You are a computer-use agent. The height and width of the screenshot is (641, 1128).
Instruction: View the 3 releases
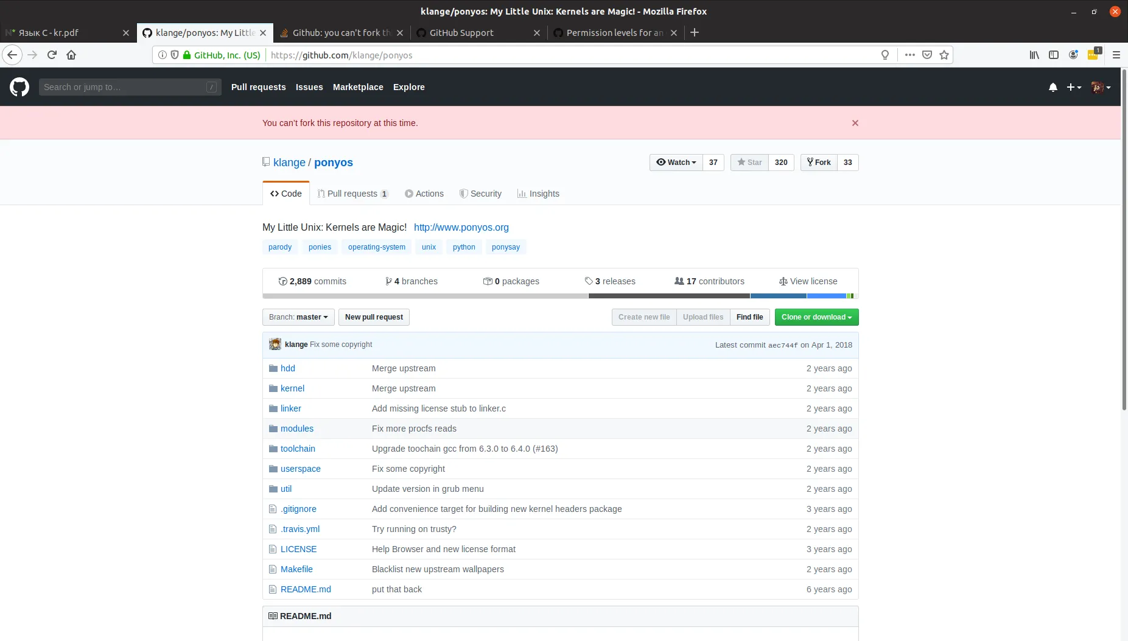(x=610, y=281)
